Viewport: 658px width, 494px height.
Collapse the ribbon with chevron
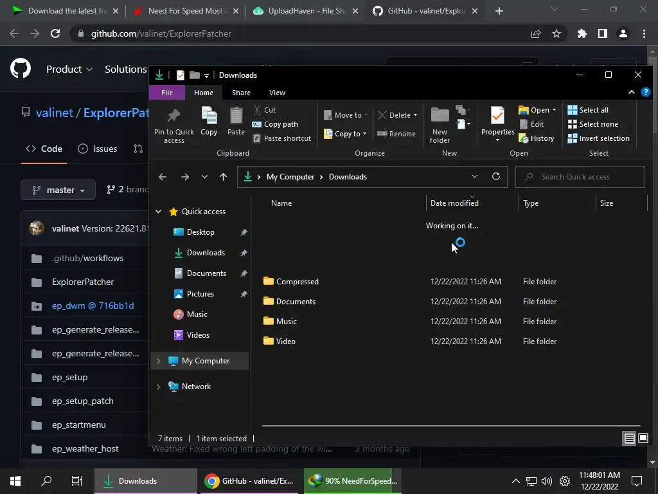(631, 93)
